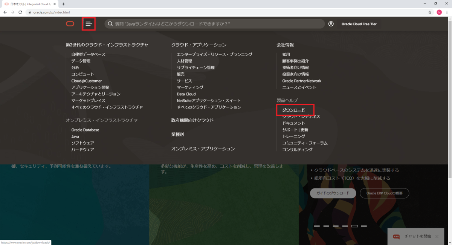Reload the page
The height and width of the screenshot is (245, 452).
pos(21,12)
